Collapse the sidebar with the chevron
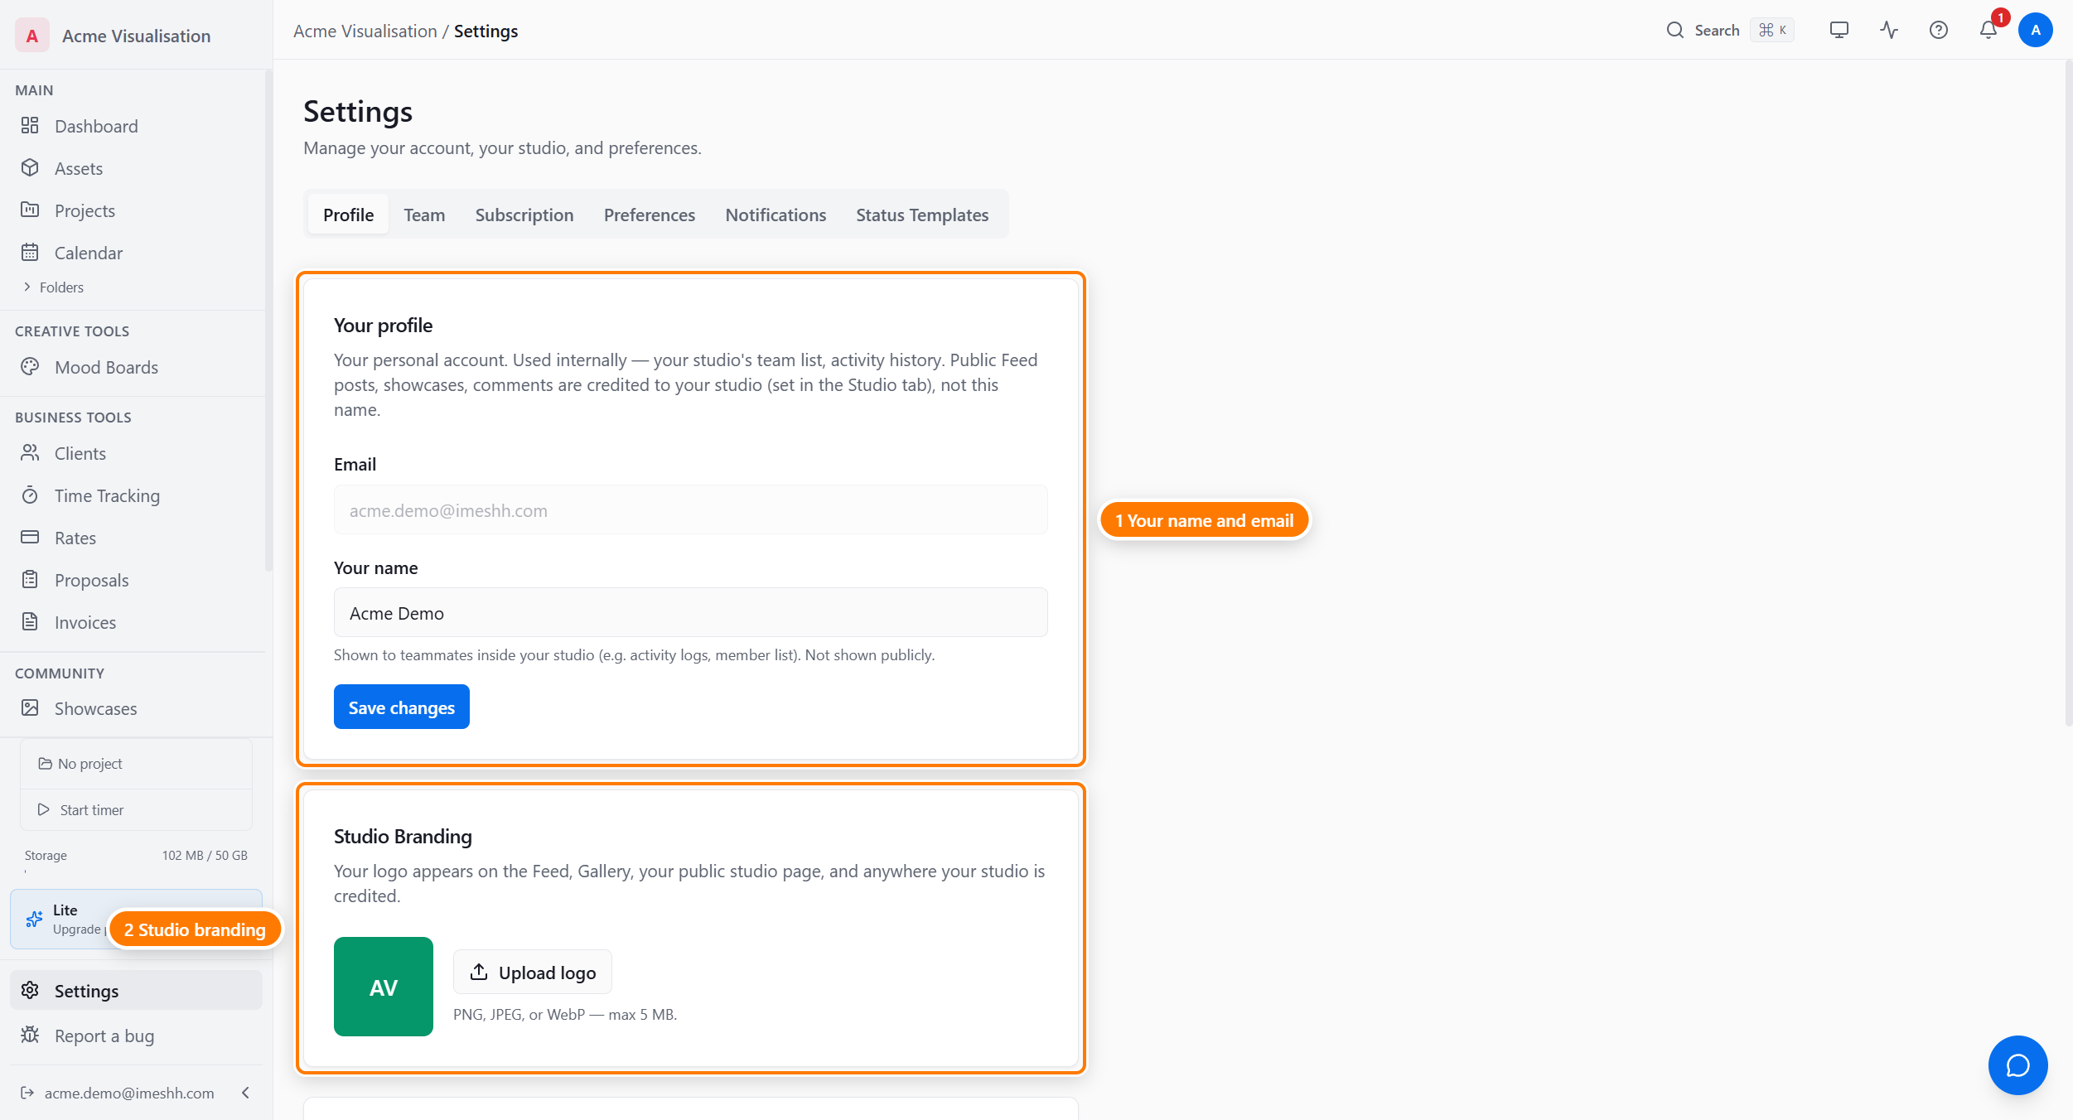 245,1093
